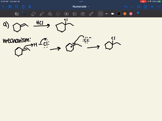162x121 pixels.
Task: Pick the orange pen color
Action: click(125, 14)
